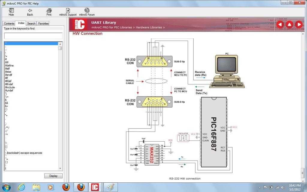Image resolution: width=307 pixels, height=192 pixels.
Task: Select #undef in index list
Action: click(9, 91)
